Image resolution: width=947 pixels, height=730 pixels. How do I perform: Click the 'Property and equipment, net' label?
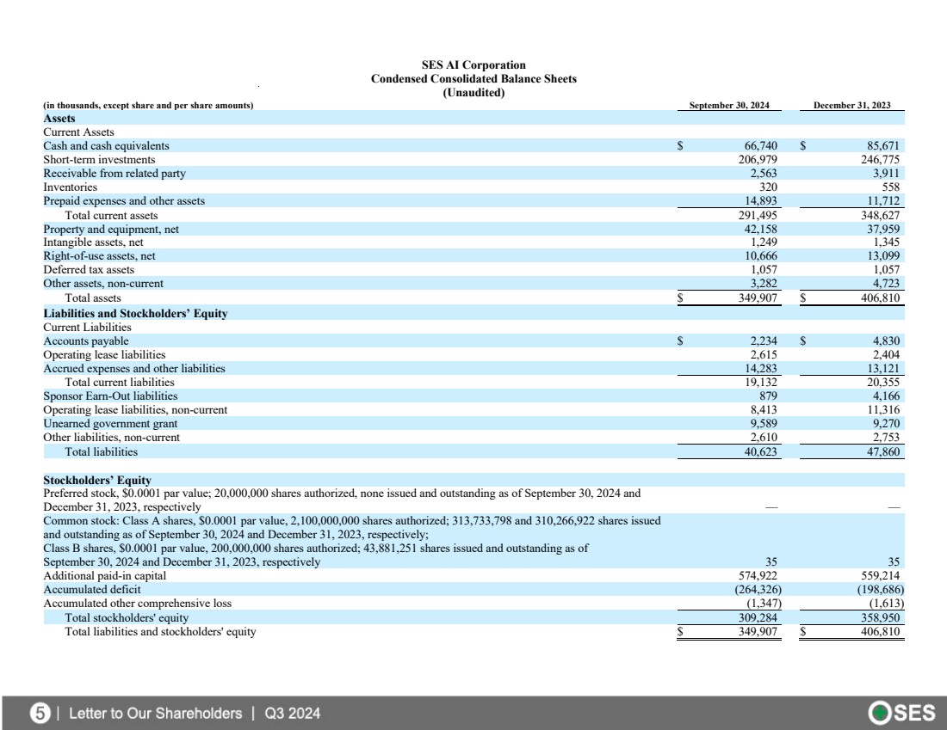(110, 230)
